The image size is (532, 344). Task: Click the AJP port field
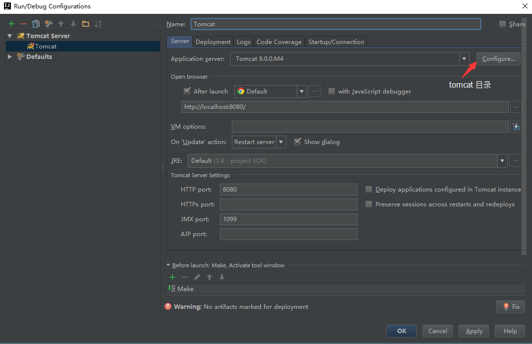(x=288, y=234)
